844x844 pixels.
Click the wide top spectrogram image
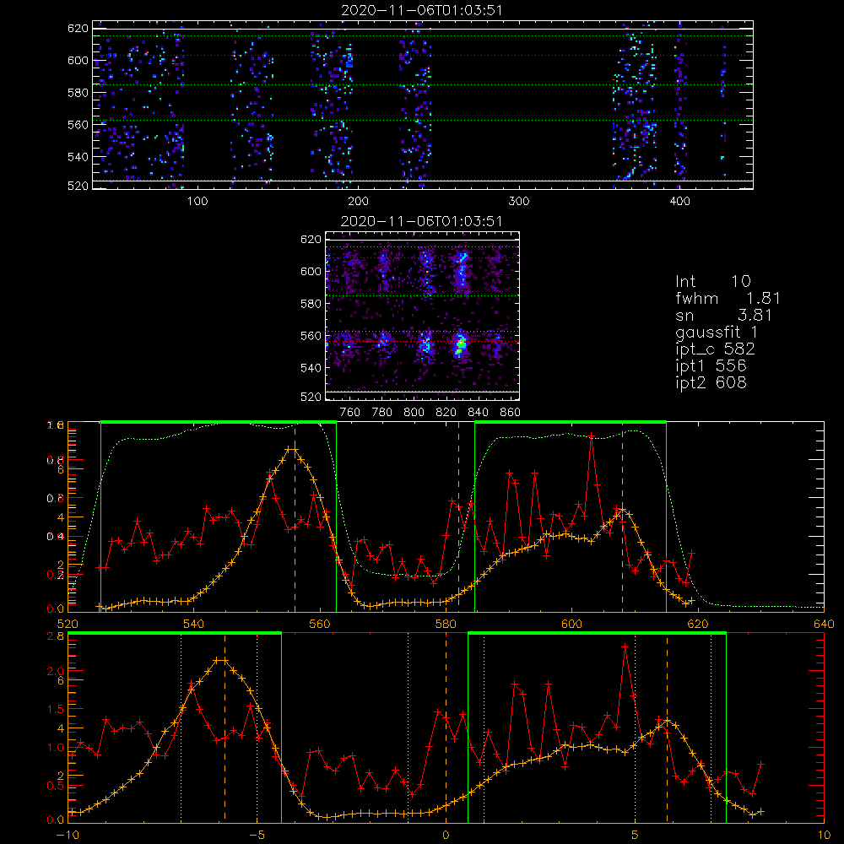tap(423, 105)
